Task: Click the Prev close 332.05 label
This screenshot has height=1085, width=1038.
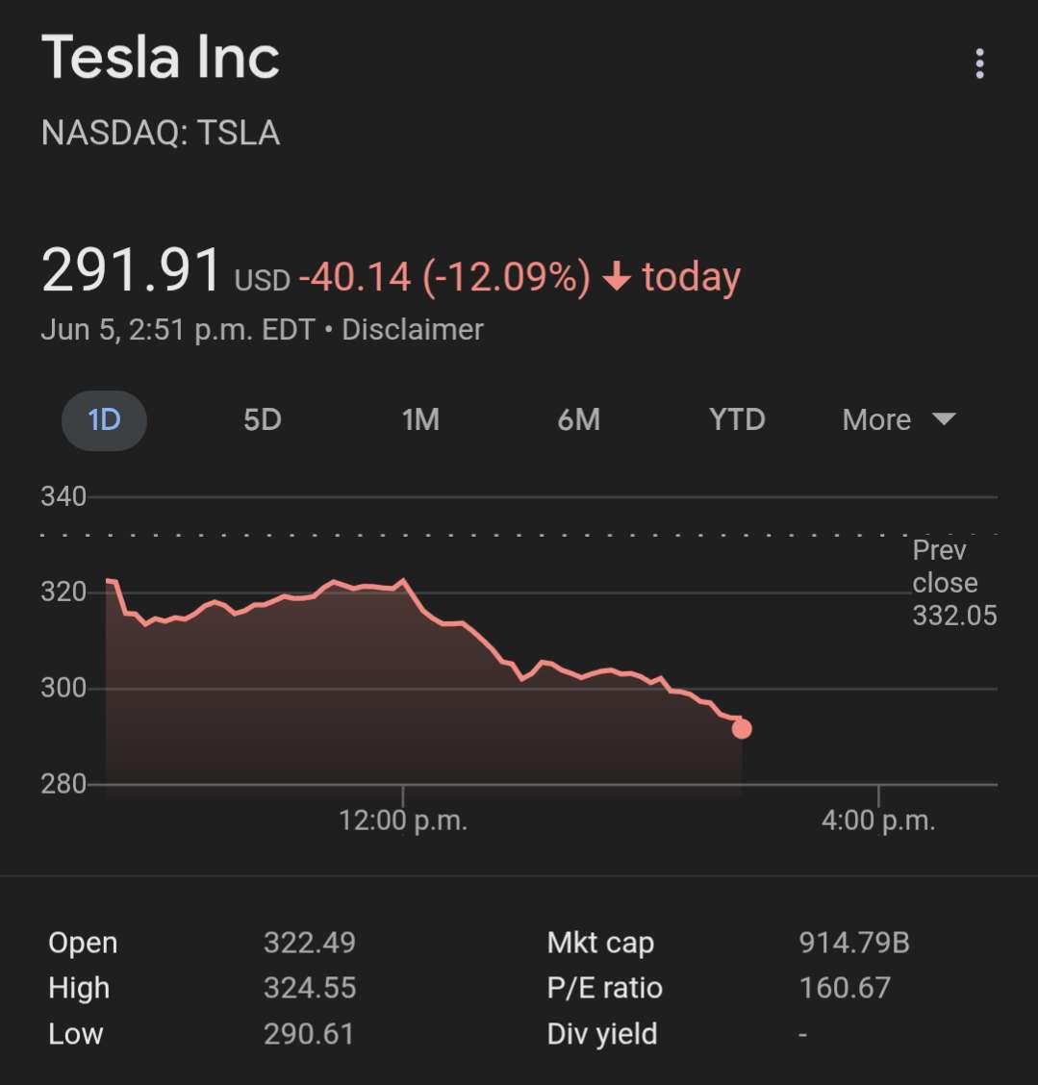Action: coord(954,583)
